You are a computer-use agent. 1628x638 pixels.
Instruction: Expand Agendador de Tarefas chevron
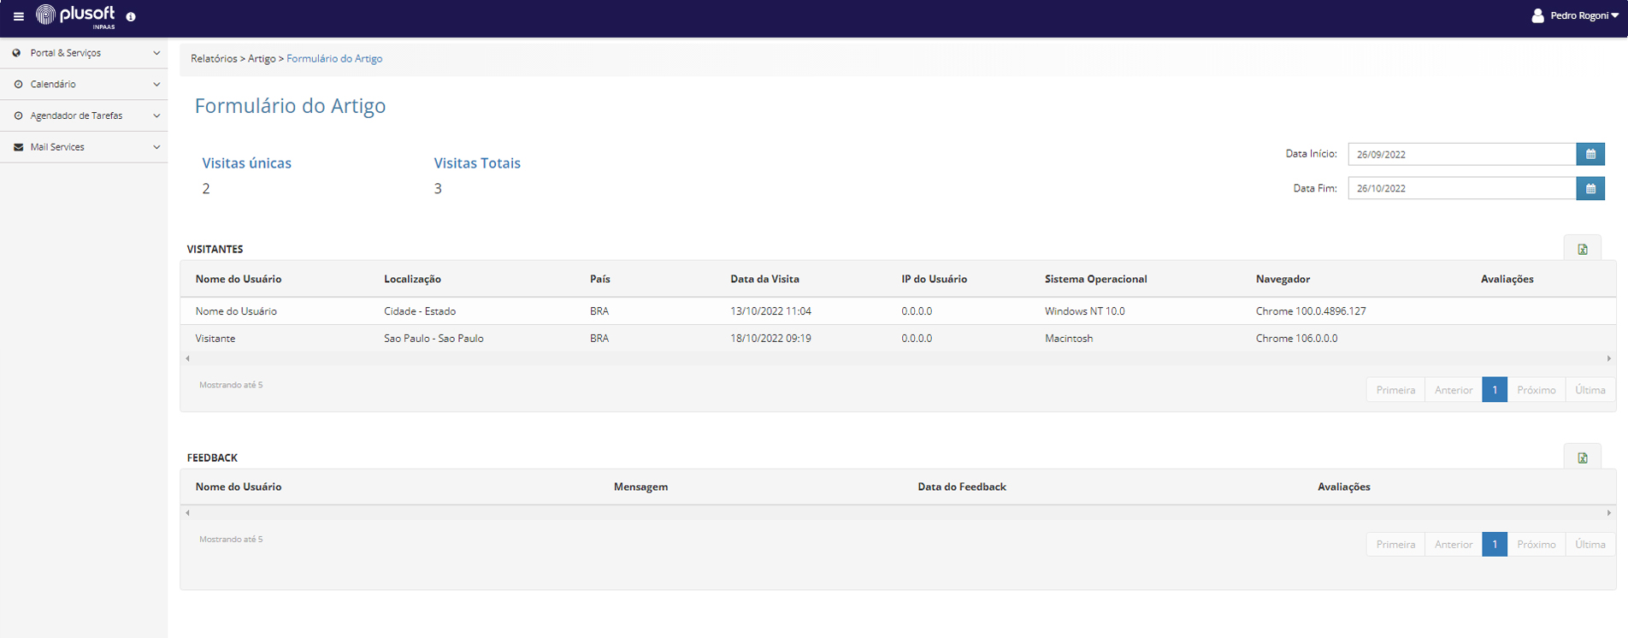(x=156, y=115)
